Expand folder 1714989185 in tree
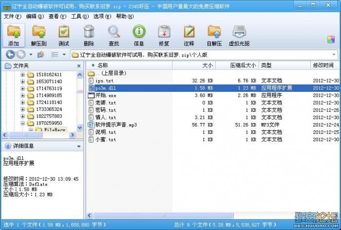 pyautogui.click(x=22, y=96)
